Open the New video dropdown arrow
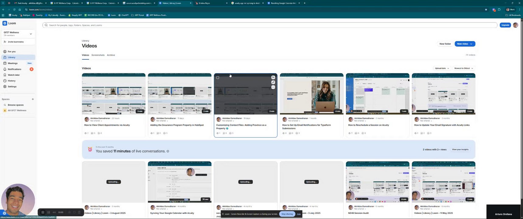This screenshot has height=219, width=523. pyautogui.click(x=471, y=44)
